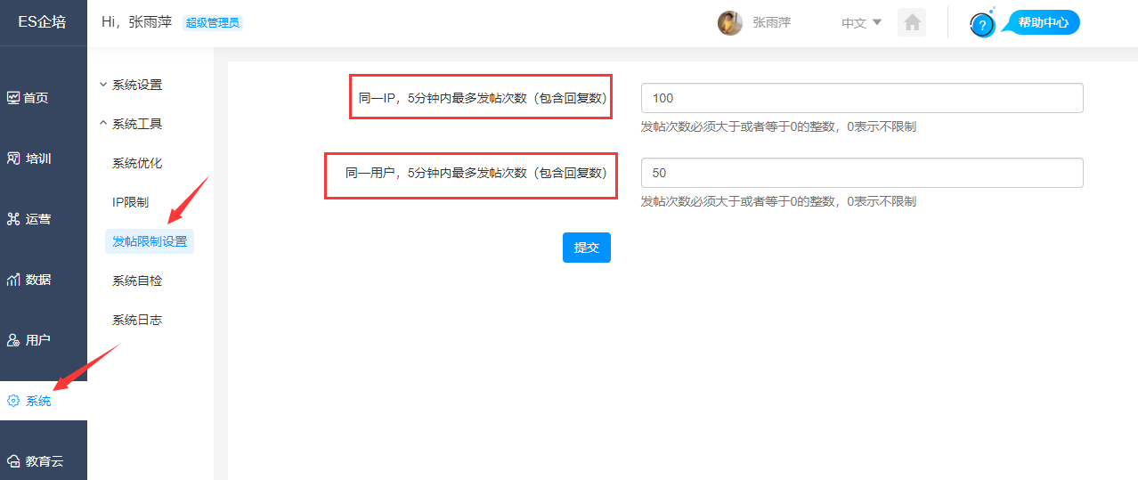Open the IP限制 submenu item
The width and height of the screenshot is (1138, 480).
(x=130, y=202)
